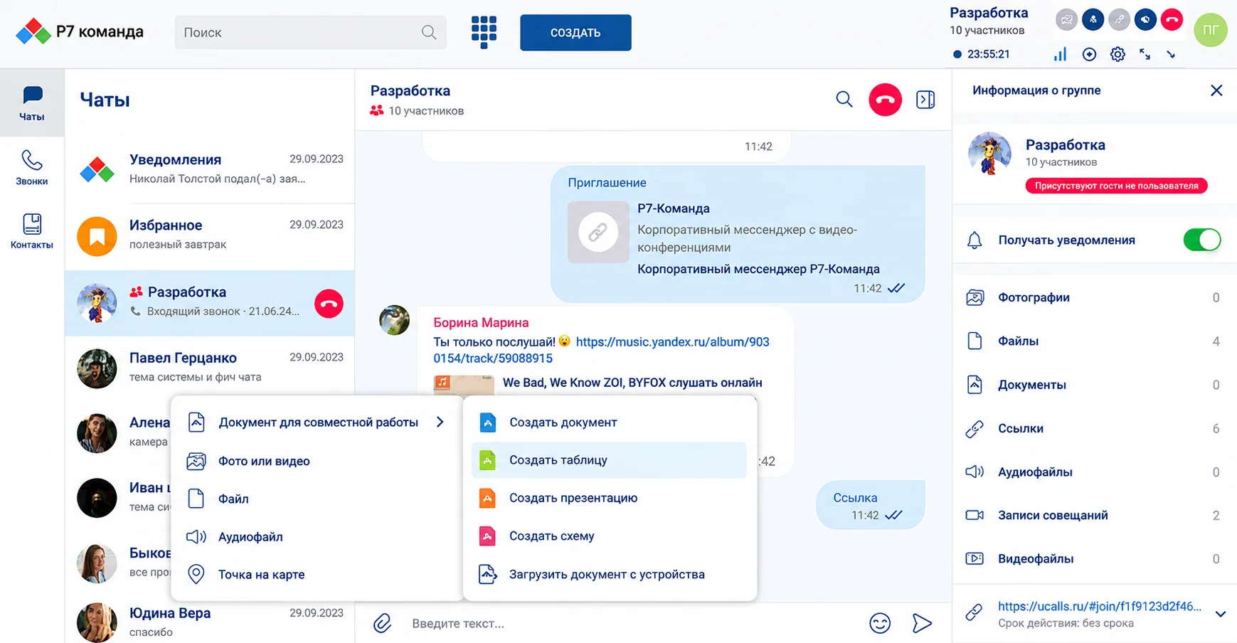Viewport: 1237px width, 643px height.
Task: Click the СОЗДАТЬ button
Action: (575, 33)
